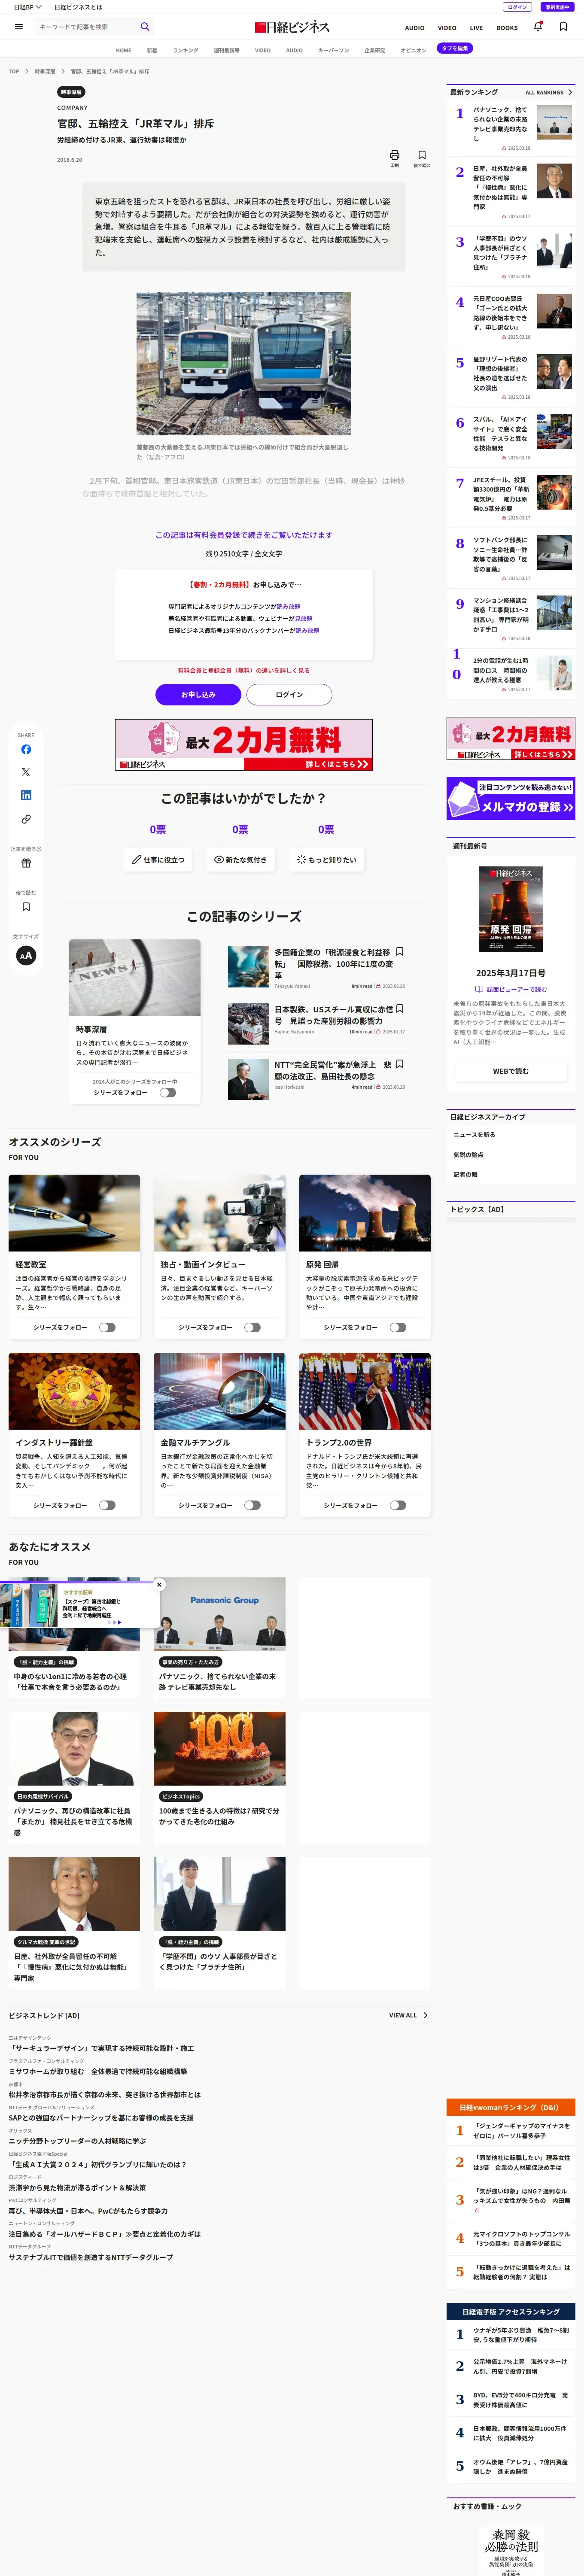Vote 仕事に役立つ on the article
584x2576 pixels.
(x=159, y=860)
